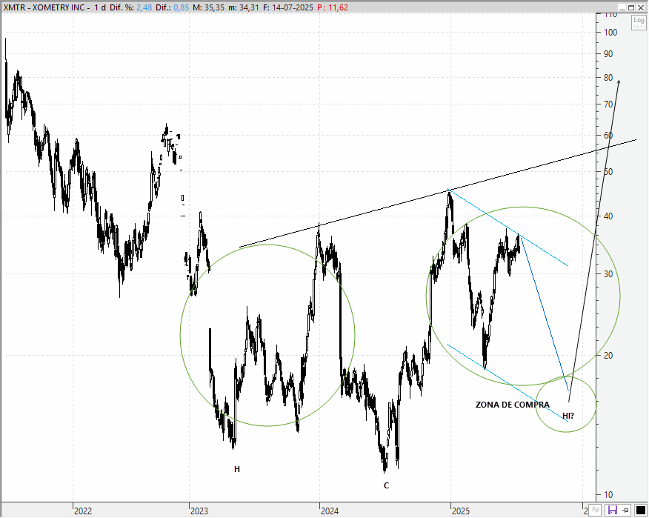Click the 'Dif.: 0,85' value
This screenshot has height=518, width=649.
172,7
